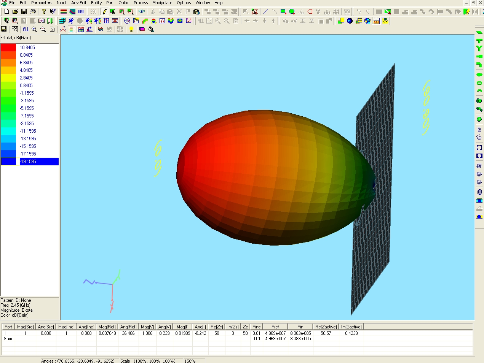Toggle the PORT table display button
The width and height of the screenshot is (484, 363).
tap(81, 29)
